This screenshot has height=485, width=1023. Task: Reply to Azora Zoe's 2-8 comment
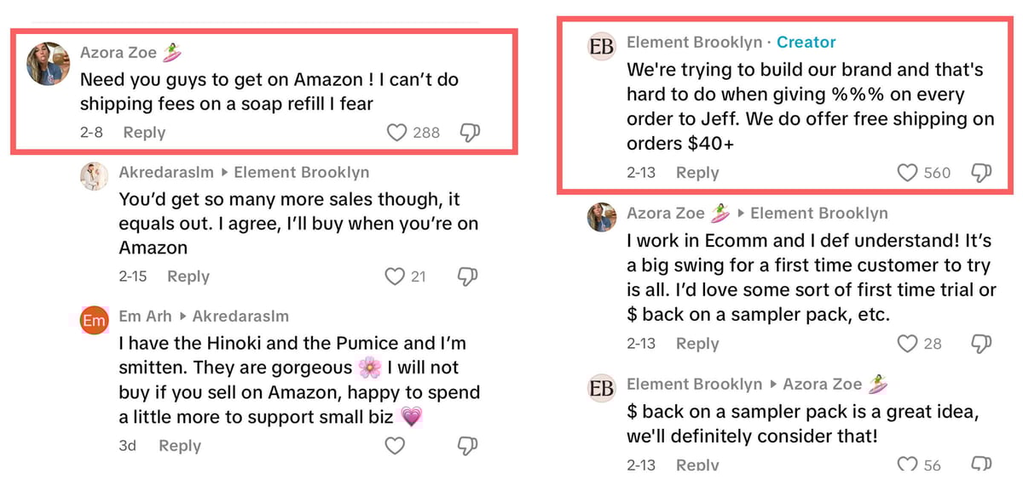pos(144,132)
